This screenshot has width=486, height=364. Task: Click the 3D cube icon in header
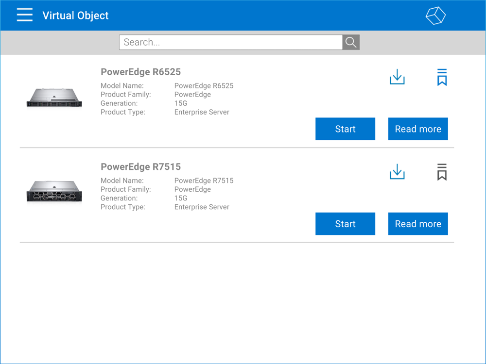(x=435, y=16)
